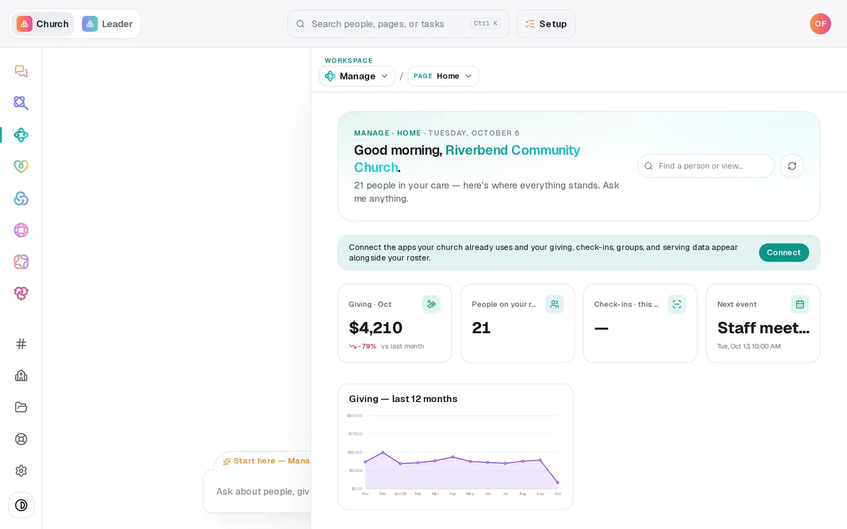This screenshot has height=529, width=847.
Task: Switch to the Leader mode
Action: (x=107, y=24)
